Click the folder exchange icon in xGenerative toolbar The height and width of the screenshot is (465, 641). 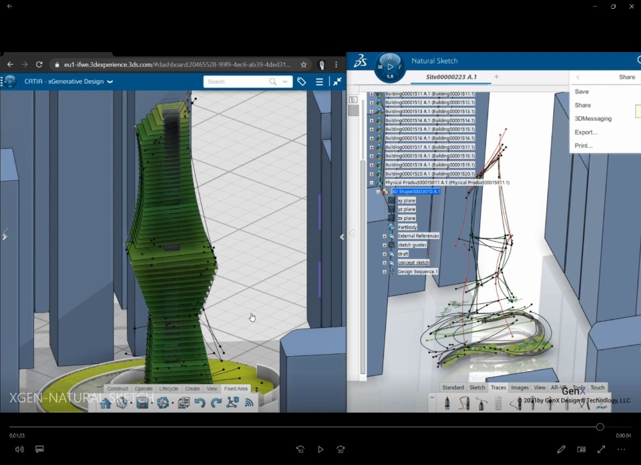coord(183,403)
